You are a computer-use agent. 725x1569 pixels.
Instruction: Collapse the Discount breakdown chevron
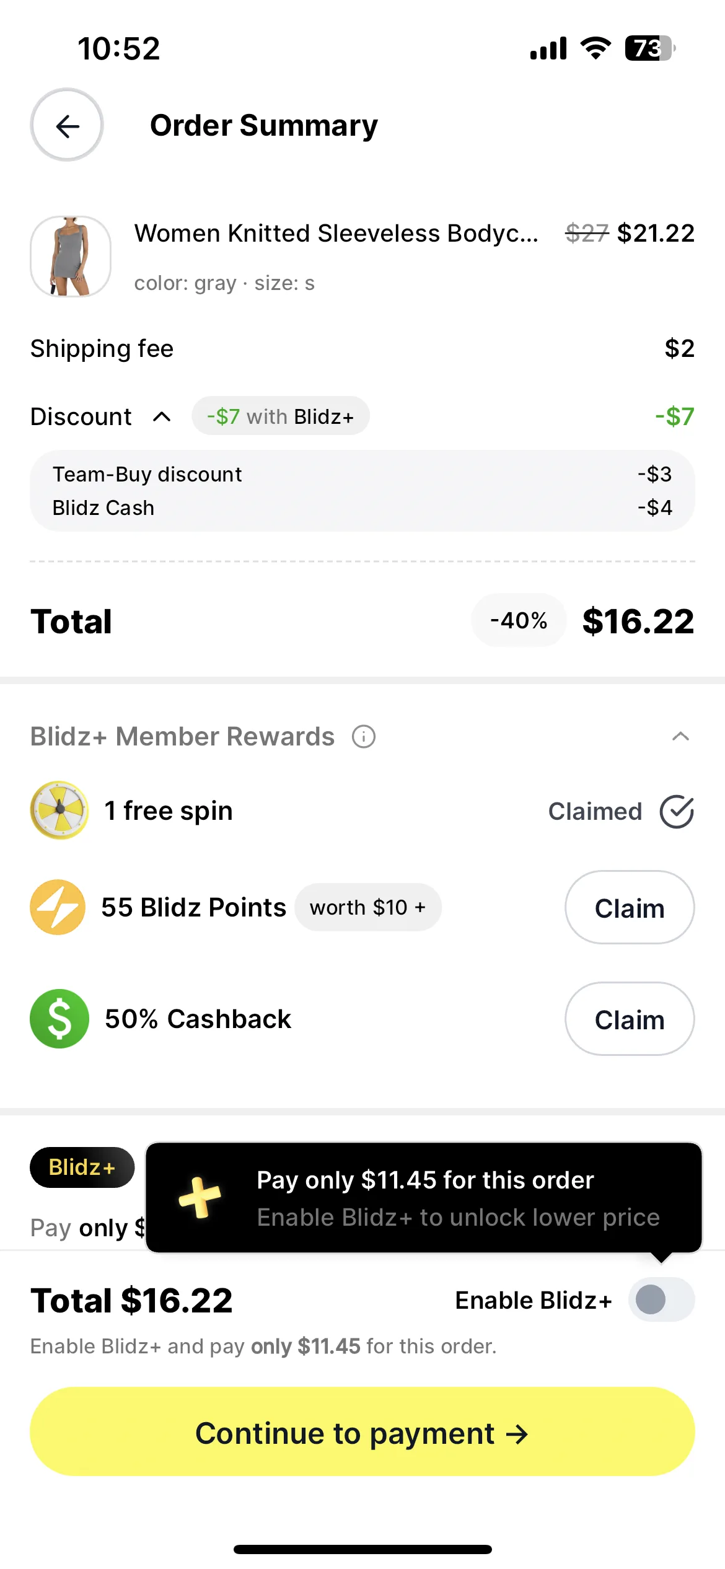(162, 416)
